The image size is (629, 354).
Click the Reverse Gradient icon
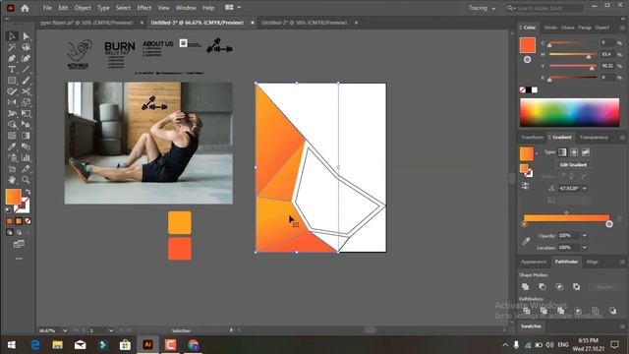coord(526,186)
